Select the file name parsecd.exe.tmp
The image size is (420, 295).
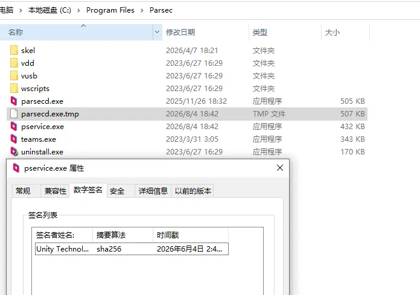[x=50, y=114]
